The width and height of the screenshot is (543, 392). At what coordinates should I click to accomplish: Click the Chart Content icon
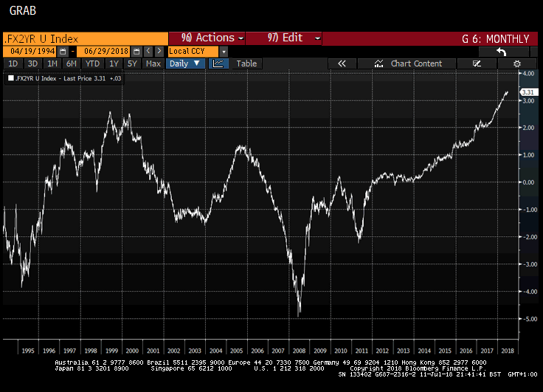coord(379,63)
